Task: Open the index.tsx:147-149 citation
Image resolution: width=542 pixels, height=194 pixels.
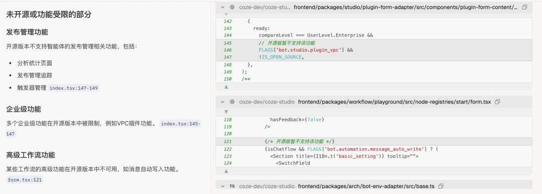Action: [74, 88]
